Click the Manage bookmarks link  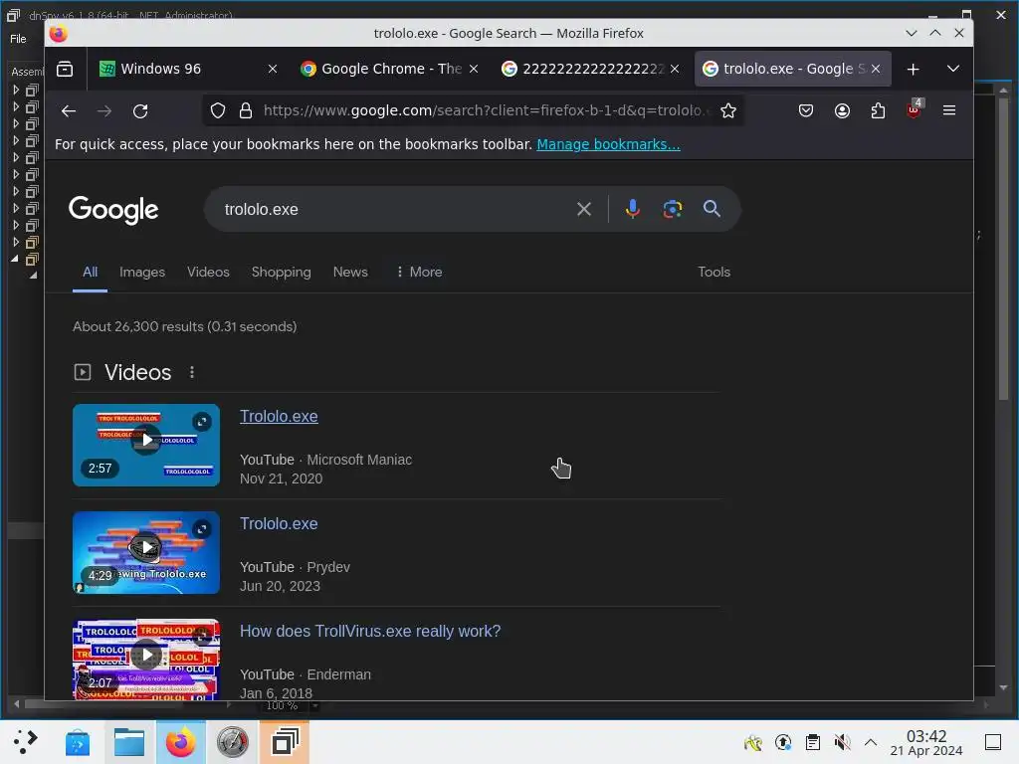[x=608, y=144]
